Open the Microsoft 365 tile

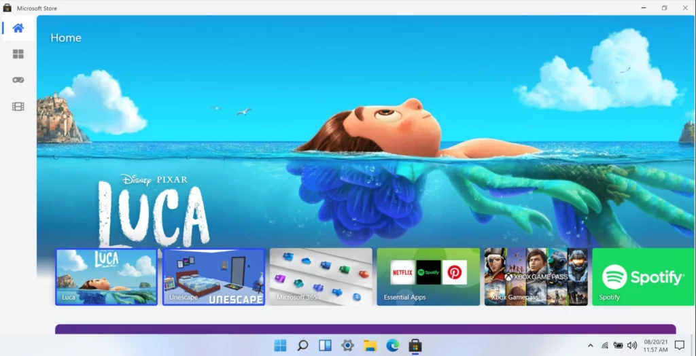(x=321, y=277)
